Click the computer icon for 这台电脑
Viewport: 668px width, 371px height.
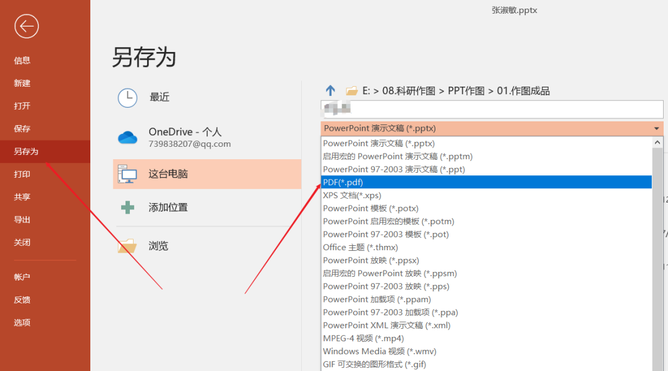tap(127, 174)
